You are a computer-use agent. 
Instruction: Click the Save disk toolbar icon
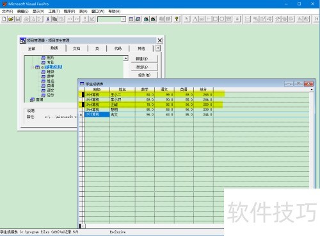pos(18,19)
